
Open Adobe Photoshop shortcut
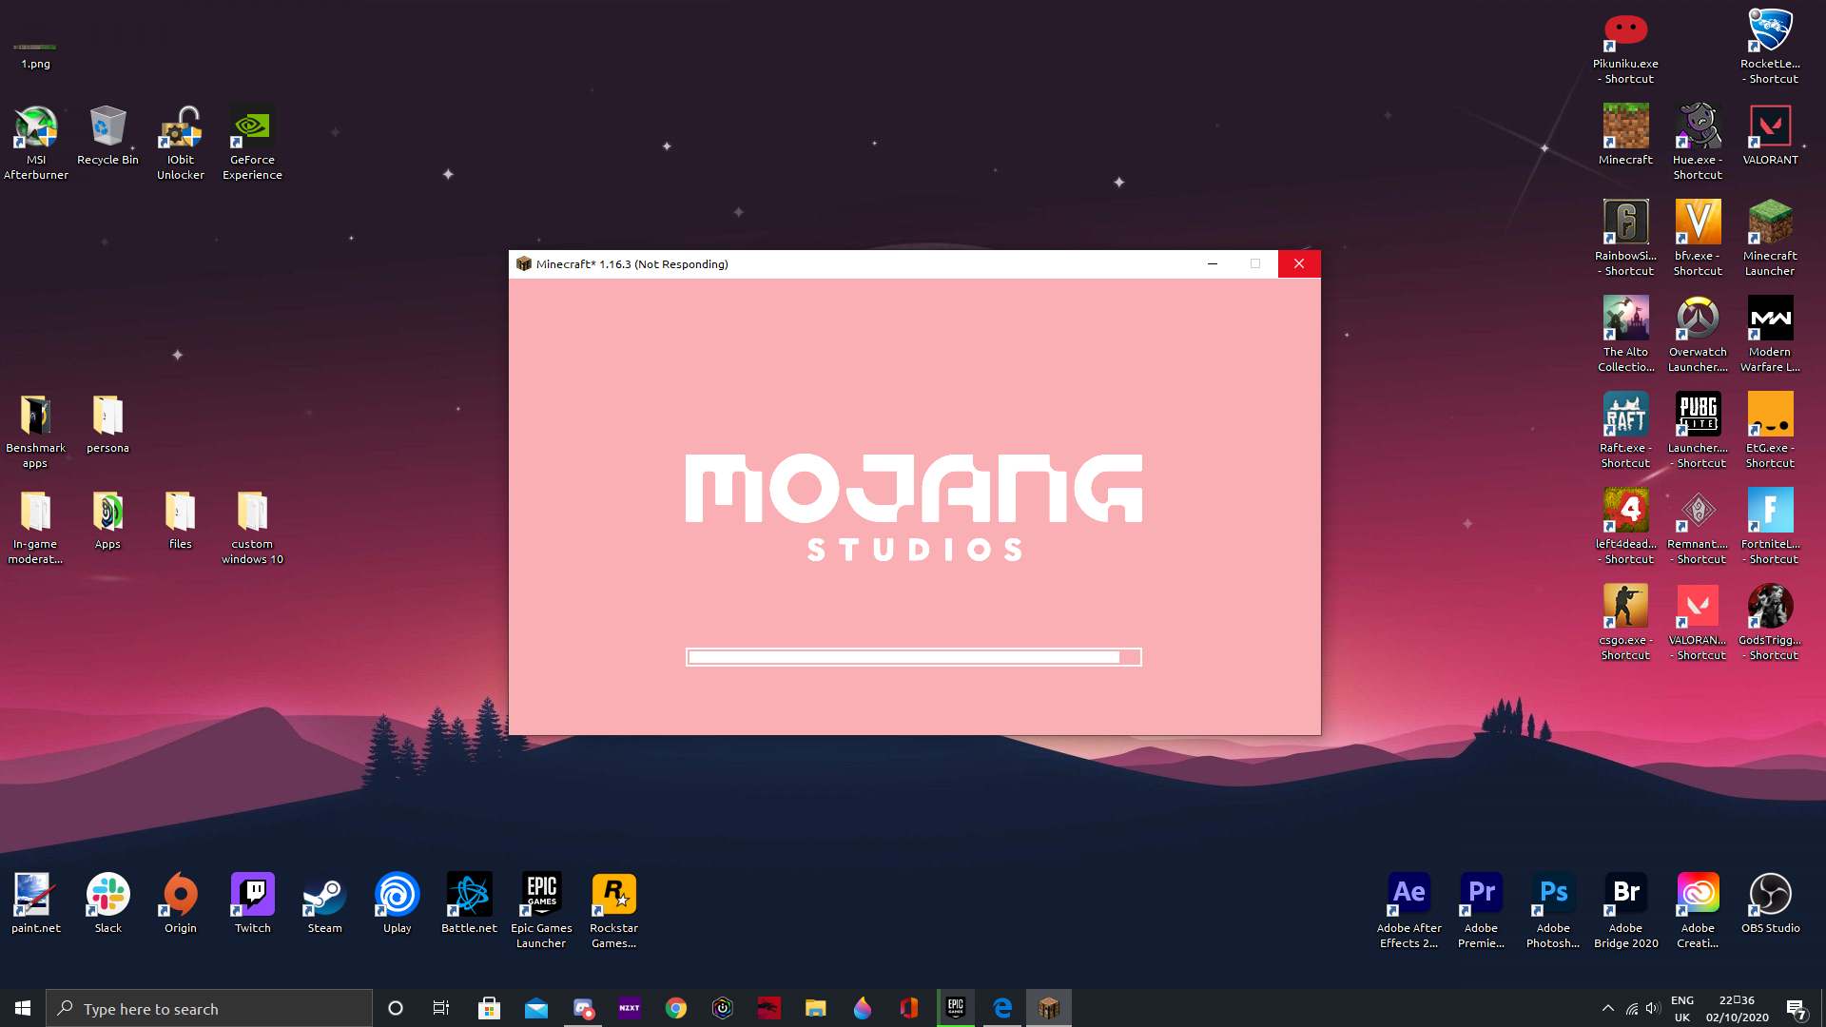1553,895
